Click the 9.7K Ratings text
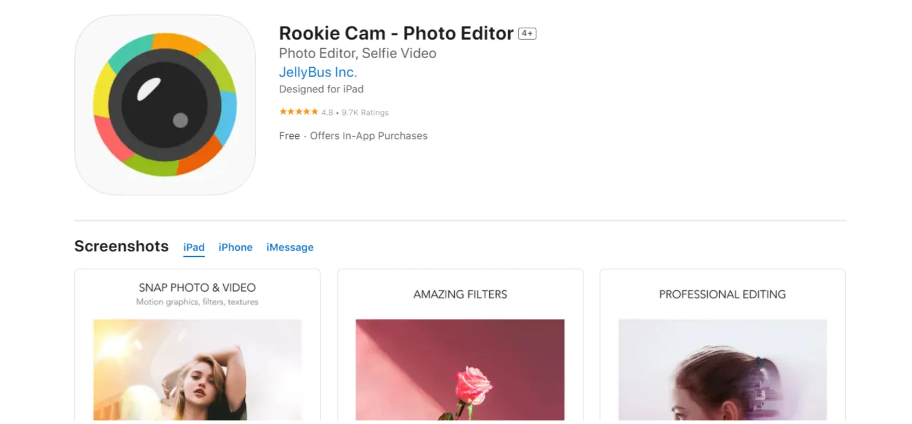The width and height of the screenshot is (912, 424). (365, 112)
